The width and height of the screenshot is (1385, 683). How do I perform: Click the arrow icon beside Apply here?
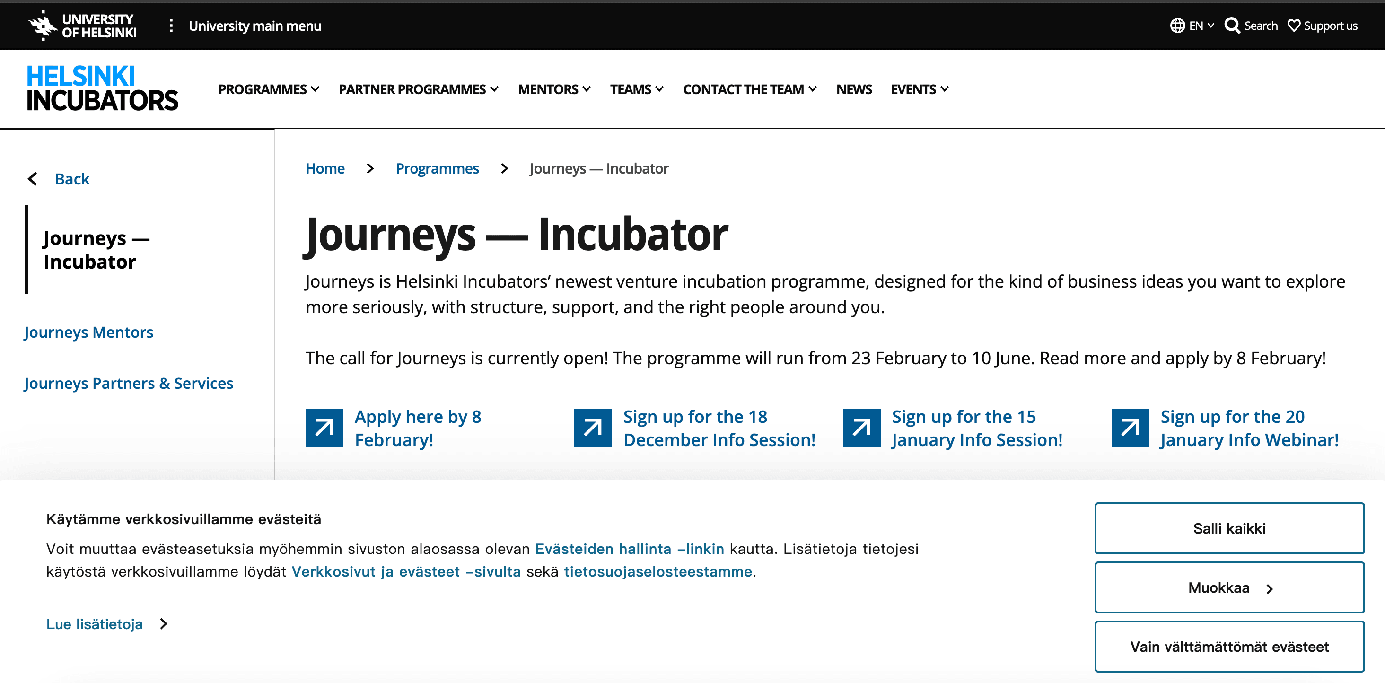click(324, 428)
